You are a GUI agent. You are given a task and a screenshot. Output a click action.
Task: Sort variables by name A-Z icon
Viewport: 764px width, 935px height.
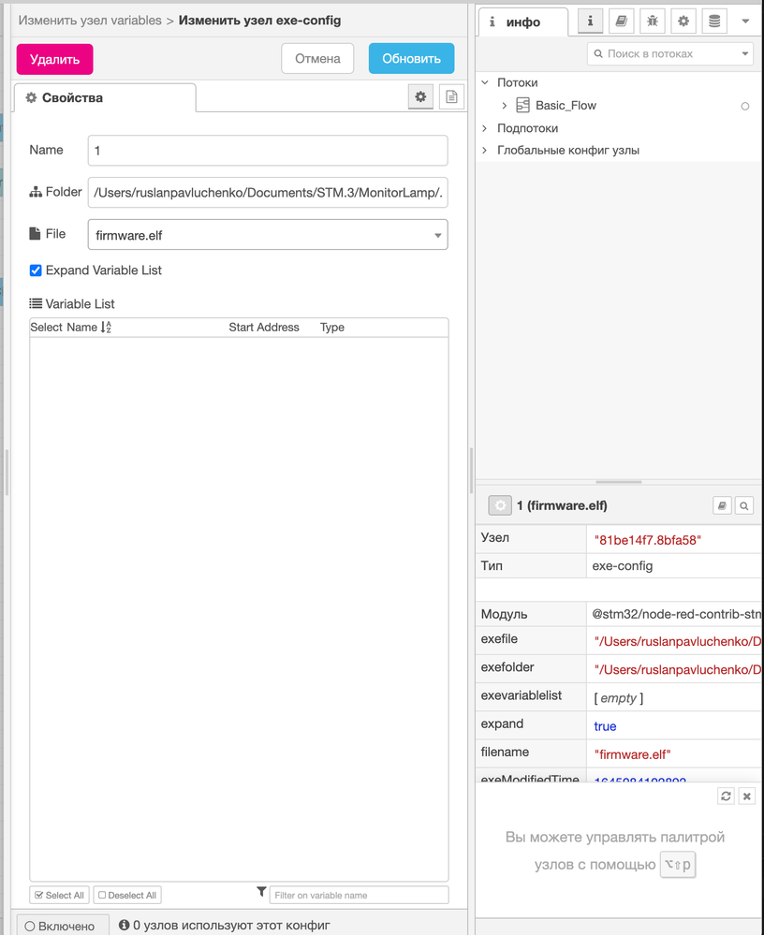(x=106, y=327)
